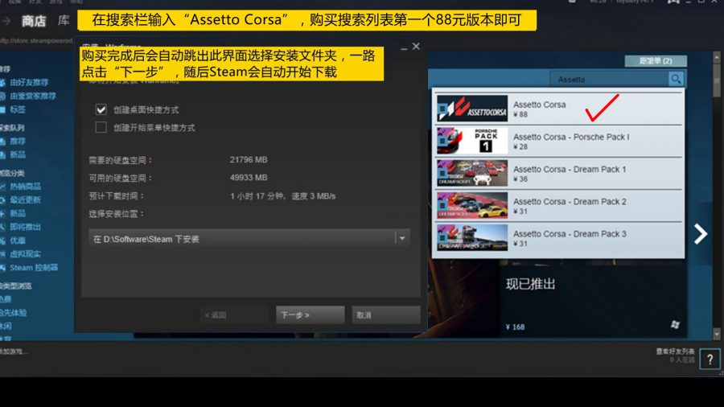Click 查看好友列表 at bottom right
Image resolution: width=724 pixels, height=407 pixels.
(x=675, y=351)
